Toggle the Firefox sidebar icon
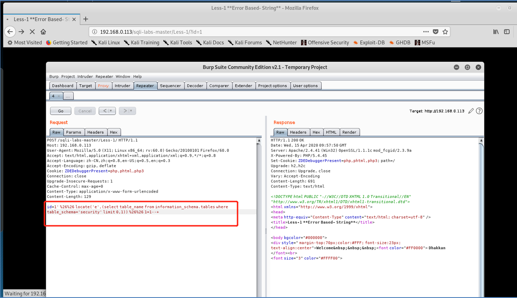The image size is (517, 298). coord(507,32)
